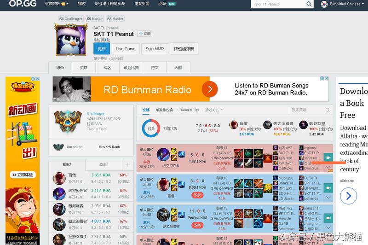Click 盲僧 champion icon in summary
This screenshot has width=368, height=245.
(x=234, y=125)
